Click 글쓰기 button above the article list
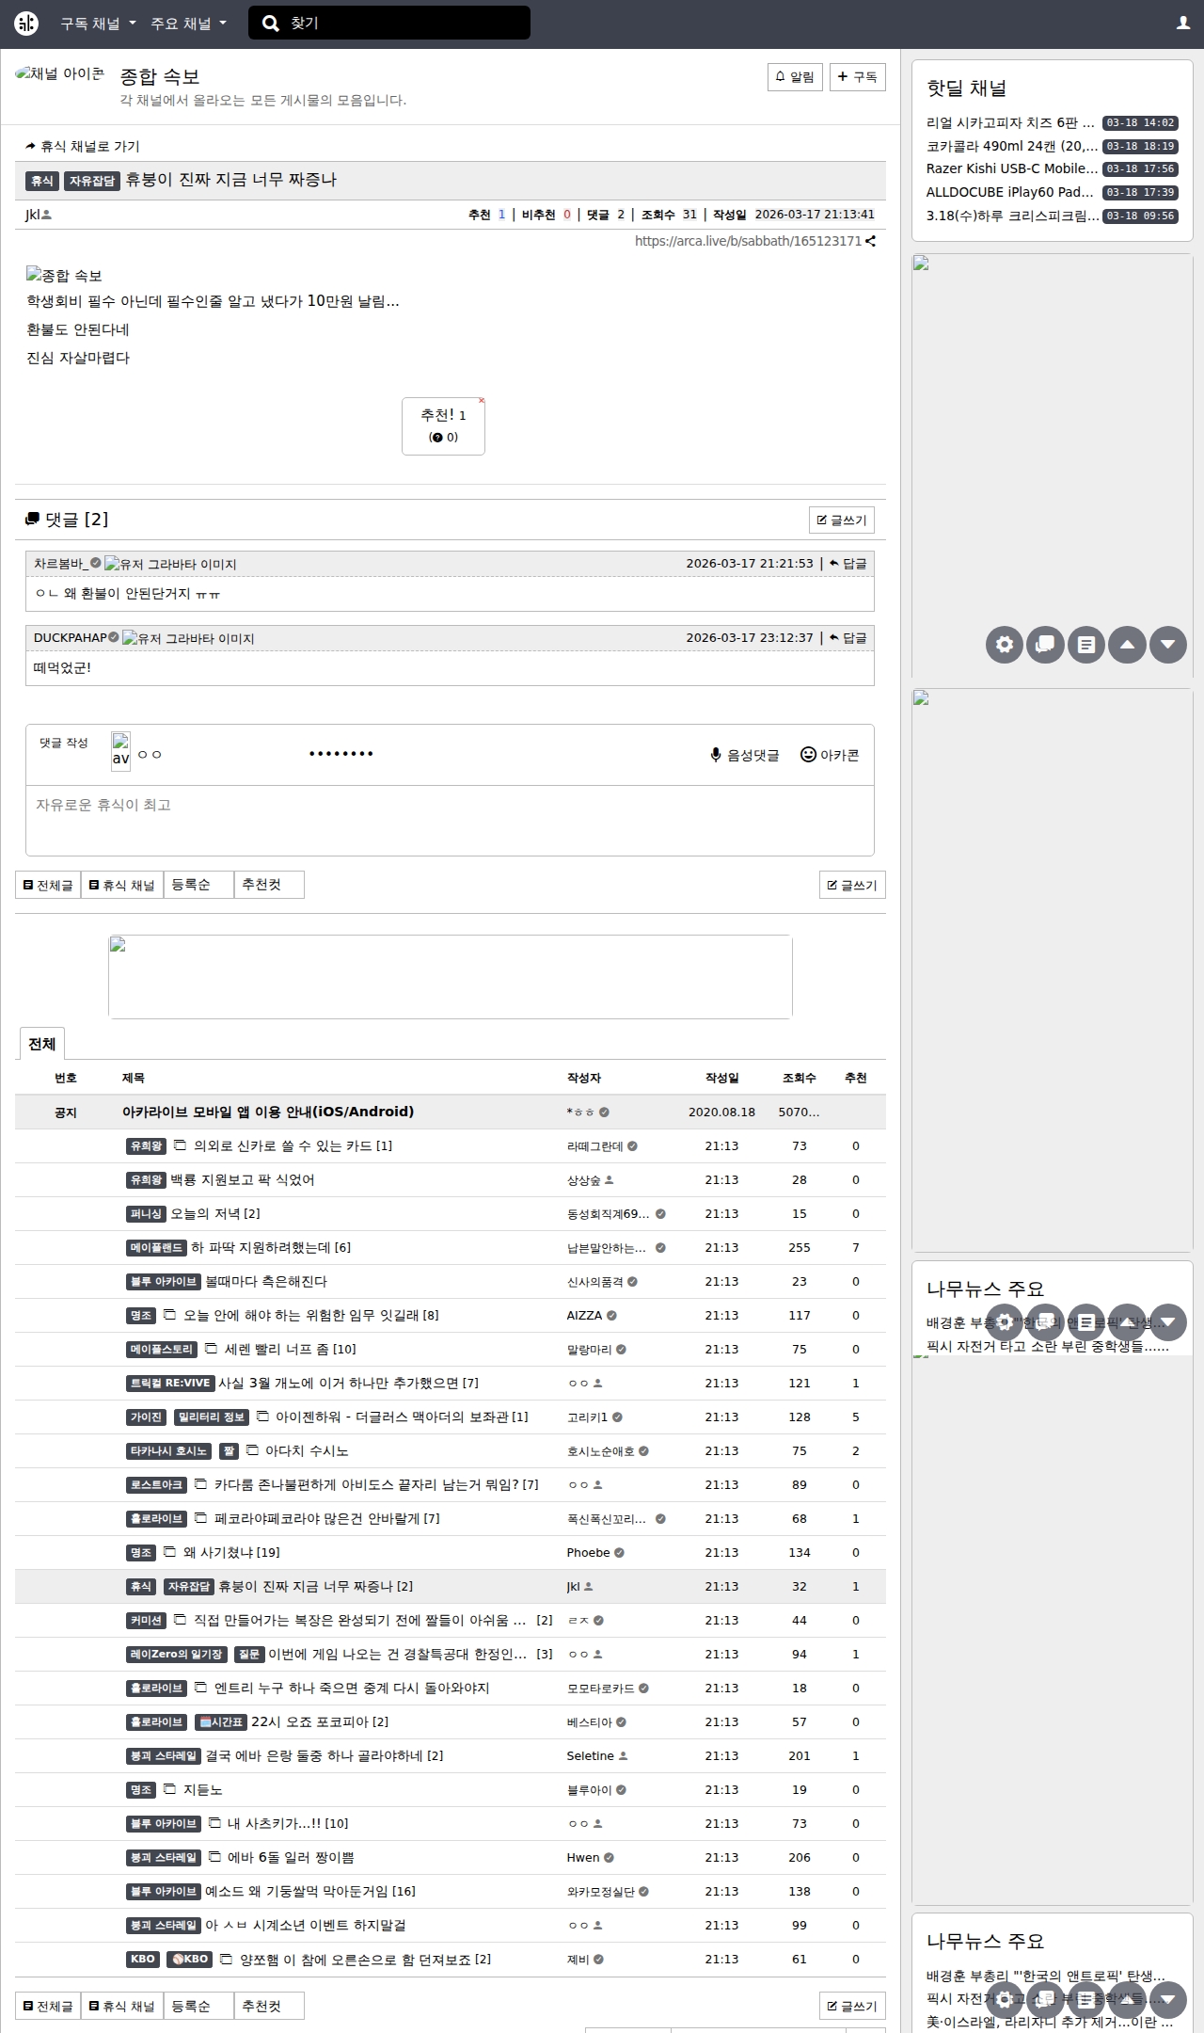 click(x=852, y=885)
